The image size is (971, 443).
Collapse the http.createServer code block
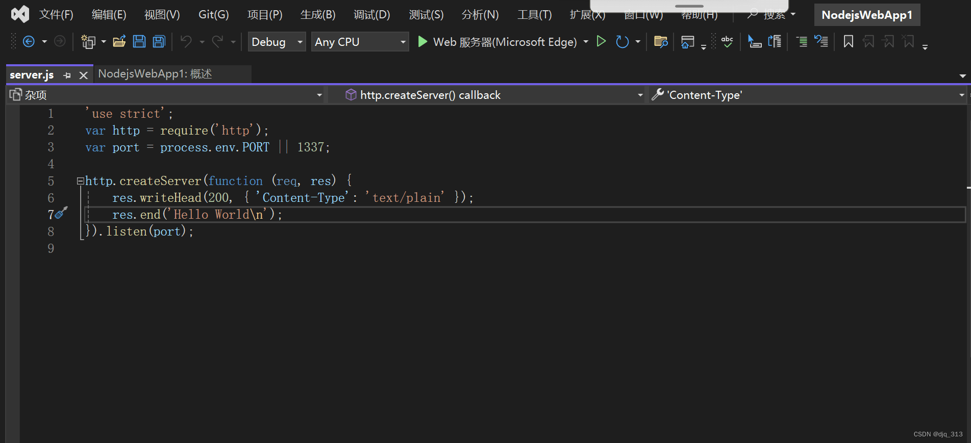(x=80, y=181)
